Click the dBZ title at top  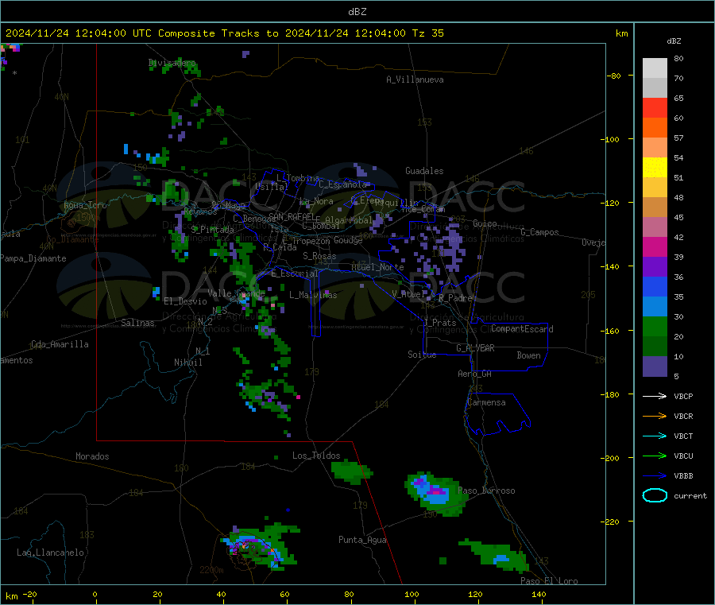[x=357, y=12]
